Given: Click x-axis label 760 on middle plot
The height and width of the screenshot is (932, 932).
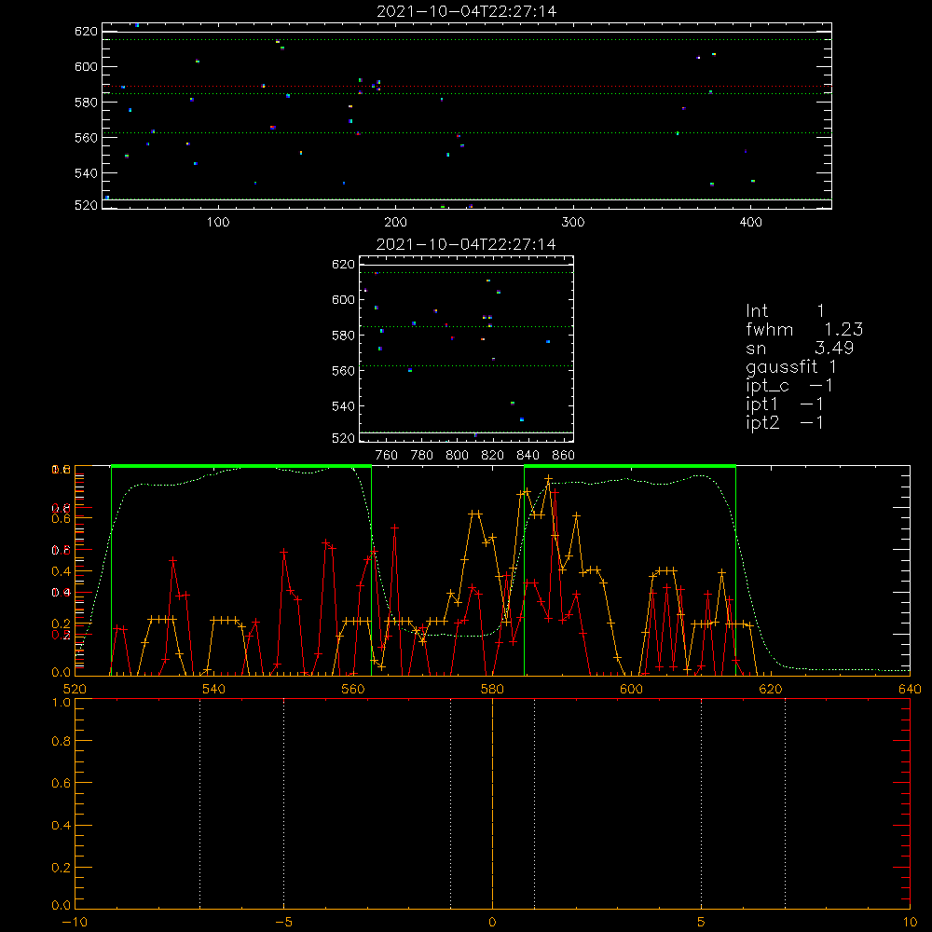Looking at the screenshot, I should click(387, 456).
